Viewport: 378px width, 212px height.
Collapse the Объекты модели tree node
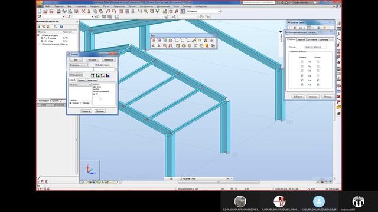pyautogui.click(x=38, y=35)
